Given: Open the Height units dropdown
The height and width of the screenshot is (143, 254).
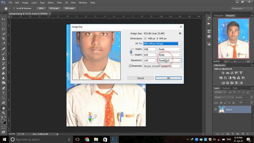Looking at the screenshot, I should coord(169,55).
